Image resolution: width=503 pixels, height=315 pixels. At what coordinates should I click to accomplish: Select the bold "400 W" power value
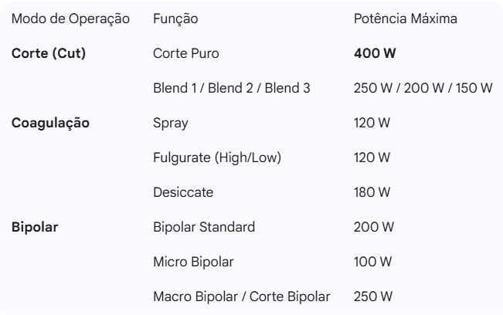(374, 55)
